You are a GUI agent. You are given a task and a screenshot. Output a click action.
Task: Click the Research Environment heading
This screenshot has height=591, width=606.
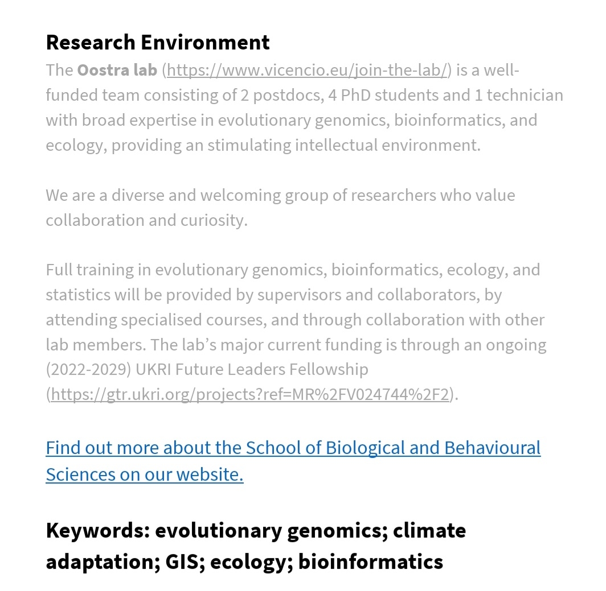(158, 42)
